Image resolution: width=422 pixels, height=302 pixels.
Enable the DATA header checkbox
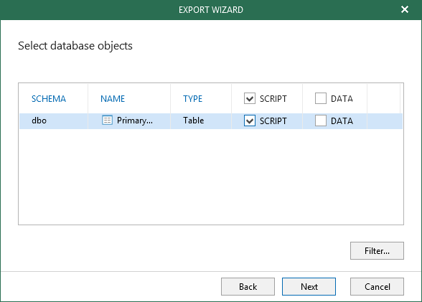tap(321, 98)
